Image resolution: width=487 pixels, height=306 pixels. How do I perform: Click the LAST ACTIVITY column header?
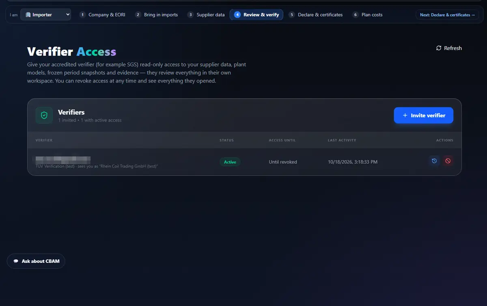(342, 140)
